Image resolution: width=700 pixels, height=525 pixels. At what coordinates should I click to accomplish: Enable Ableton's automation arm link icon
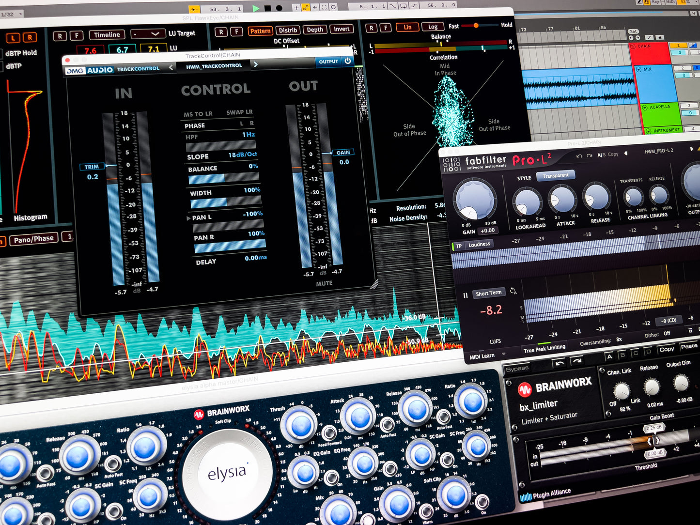click(x=305, y=7)
